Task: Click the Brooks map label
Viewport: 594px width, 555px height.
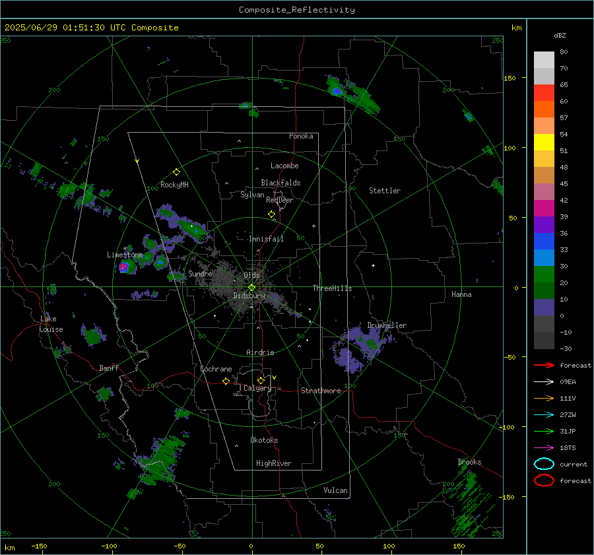Action: click(x=469, y=462)
